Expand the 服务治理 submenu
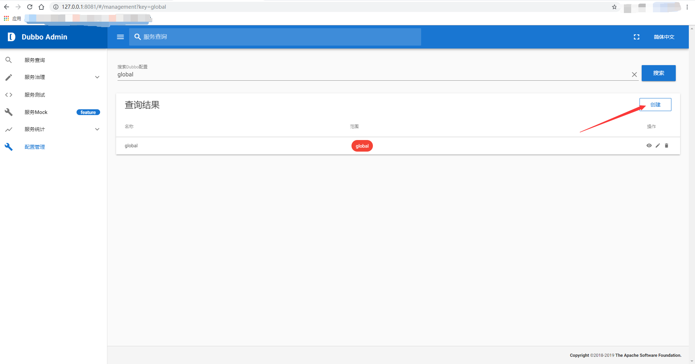The image size is (695, 364). (97, 77)
